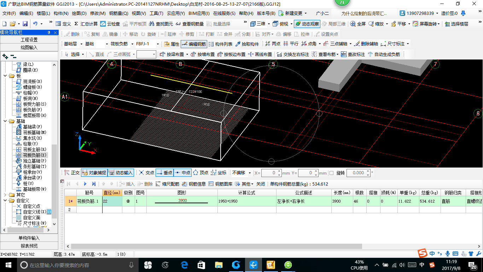
Task: Click 交换左右标注 swap annotation
Action: tap(293, 54)
